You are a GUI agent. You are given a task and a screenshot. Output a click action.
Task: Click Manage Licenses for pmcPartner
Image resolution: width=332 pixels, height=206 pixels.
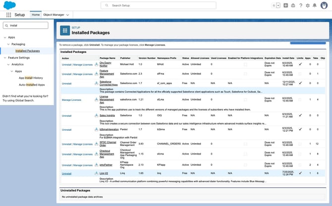click(83, 165)
